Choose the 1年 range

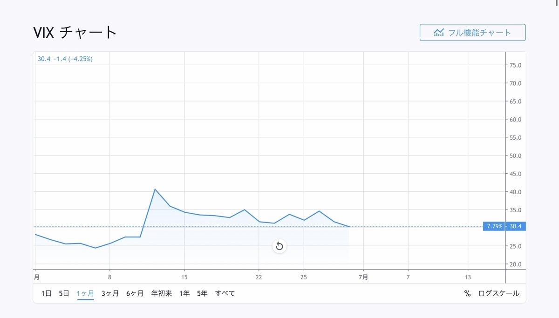click(x=184, y=293)
